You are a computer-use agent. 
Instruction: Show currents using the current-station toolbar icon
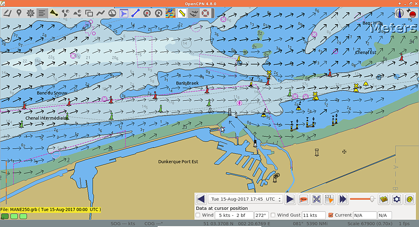click(65, 13)
